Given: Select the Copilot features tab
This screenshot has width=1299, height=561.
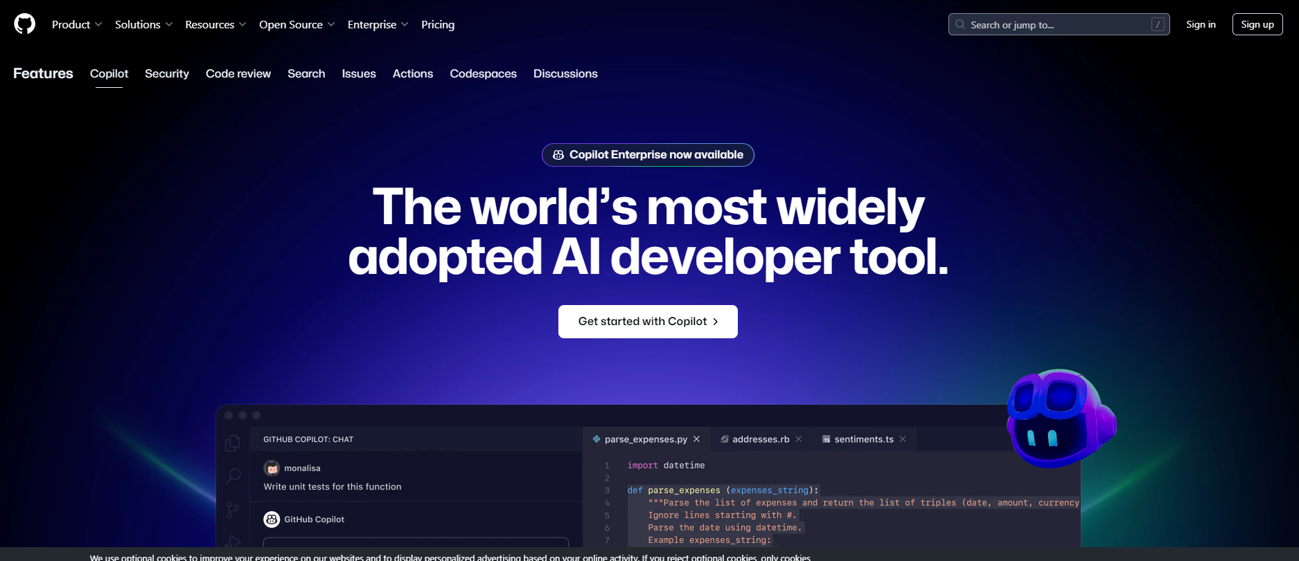Looking at the screenshot, I should (109, 73).
